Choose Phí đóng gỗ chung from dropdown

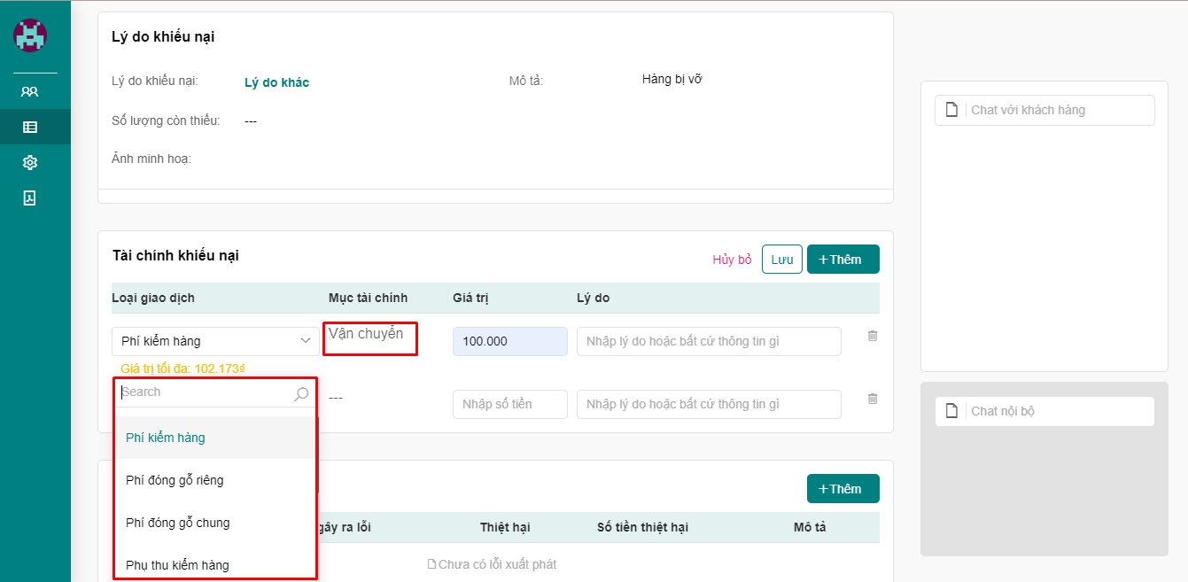[x=177, y=523]
